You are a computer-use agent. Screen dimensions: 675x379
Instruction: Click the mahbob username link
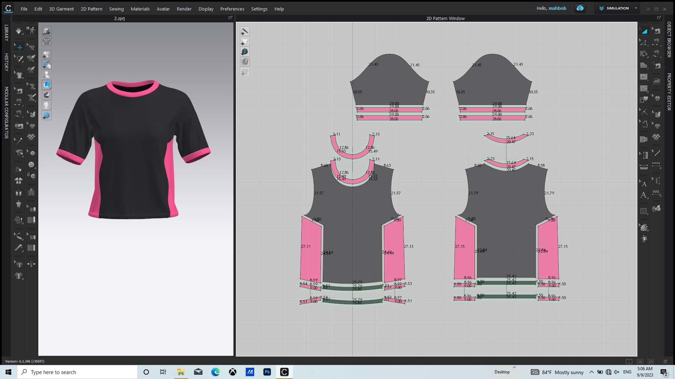click(557, 8)
